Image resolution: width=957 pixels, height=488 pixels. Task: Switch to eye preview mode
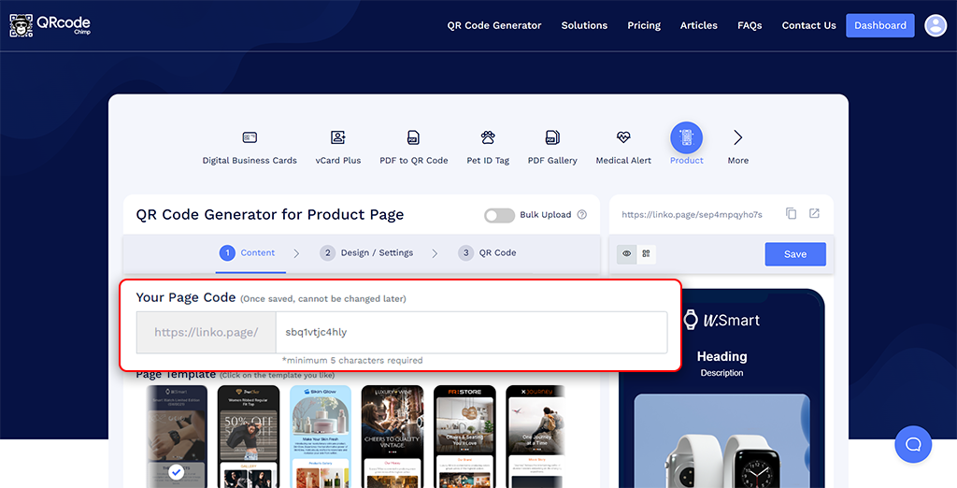point(627,253)
